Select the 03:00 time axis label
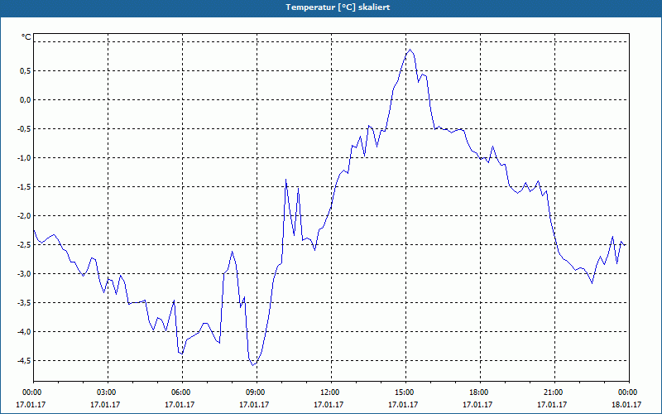Screen dimensions: 662x414 pyautogui.click(x=105, y=392)
